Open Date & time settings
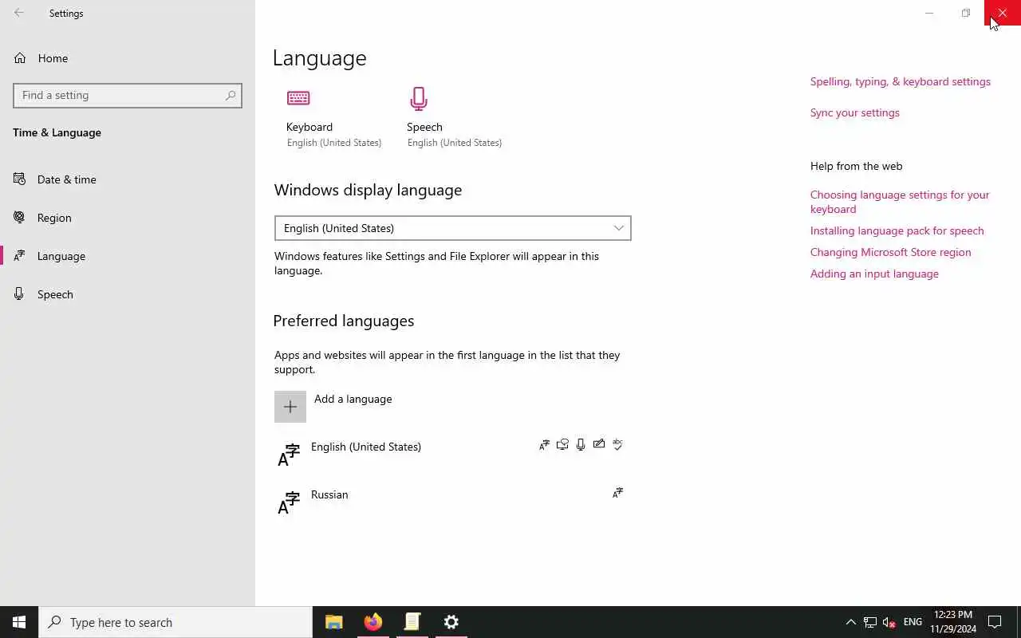The height and width of the screenshot is (638, 1021). pos(128,179)
